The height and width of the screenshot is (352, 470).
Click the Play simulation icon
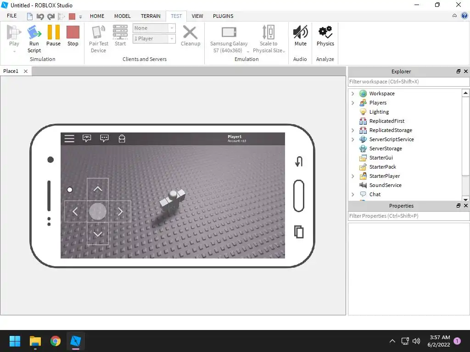coord(14,33)
